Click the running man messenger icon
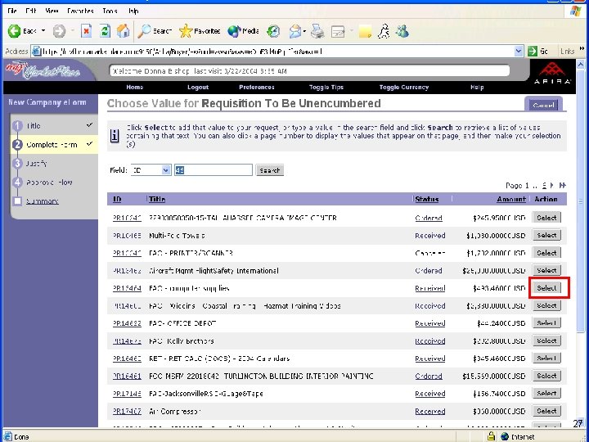The height and width of the screenshot is (442, 589). [384, 31]
